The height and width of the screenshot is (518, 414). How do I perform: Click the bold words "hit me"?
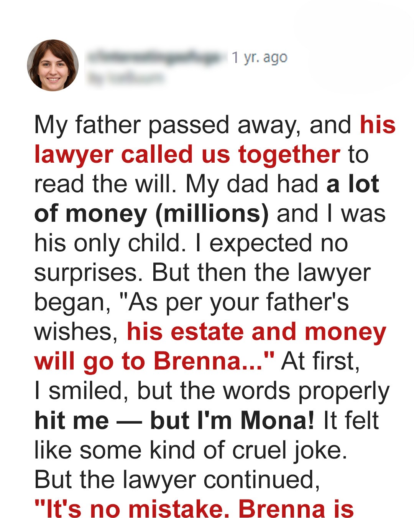click(72, 420)
